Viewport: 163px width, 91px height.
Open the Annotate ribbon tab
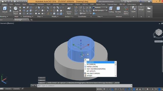(56, 4)
